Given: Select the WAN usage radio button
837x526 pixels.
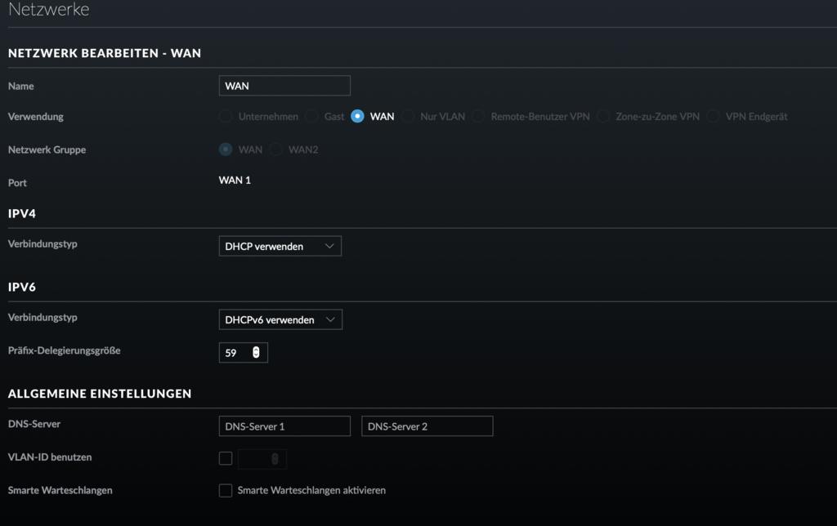Looking at the screenshot, I should coord(357,117).
